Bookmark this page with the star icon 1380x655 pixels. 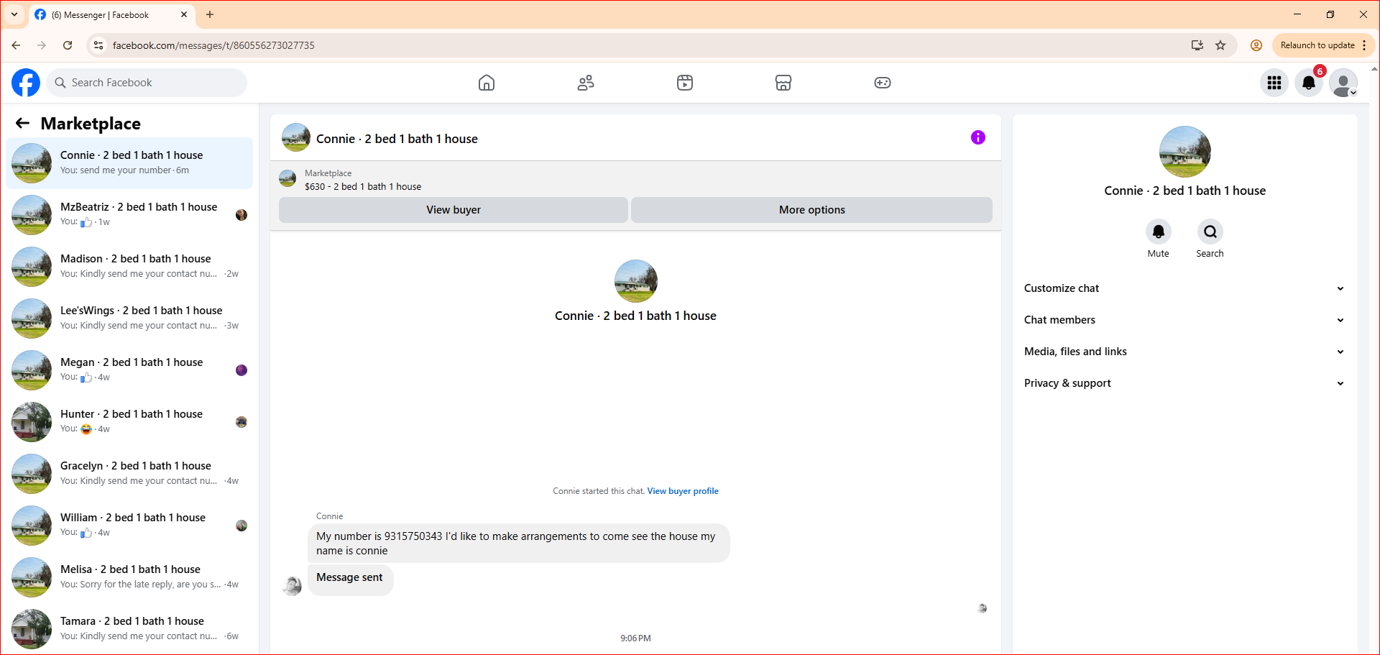1220,45
